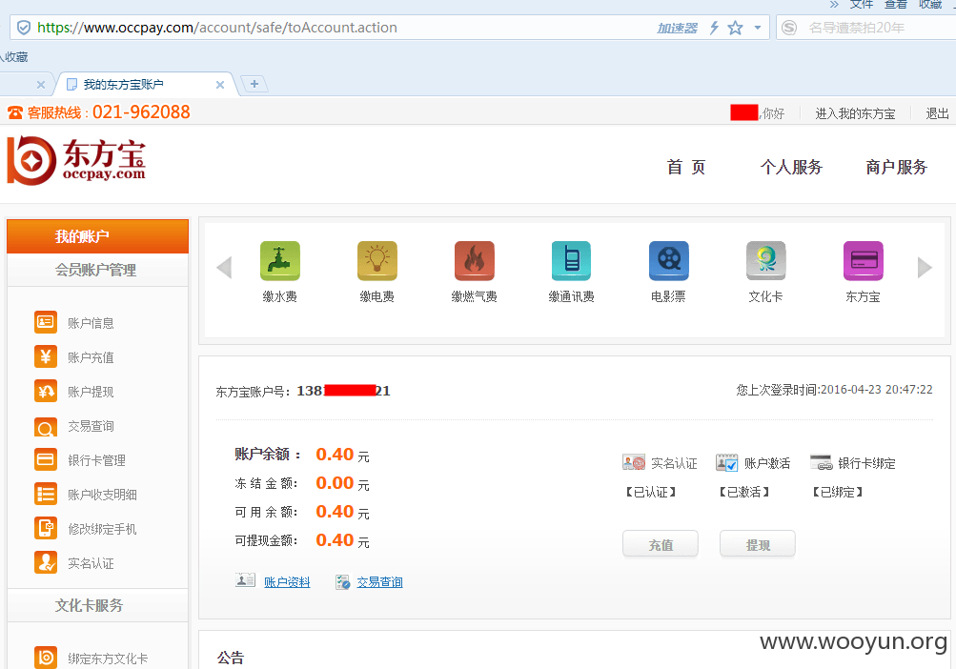Click the 公告 announcement heading

[x=231, y=658]
